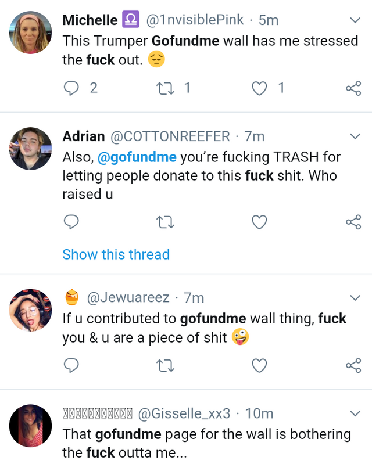Expand the options menu for Adrian's tweet
Screen dimensions: 372x464
pyautogui.click(x=355, y=136)
